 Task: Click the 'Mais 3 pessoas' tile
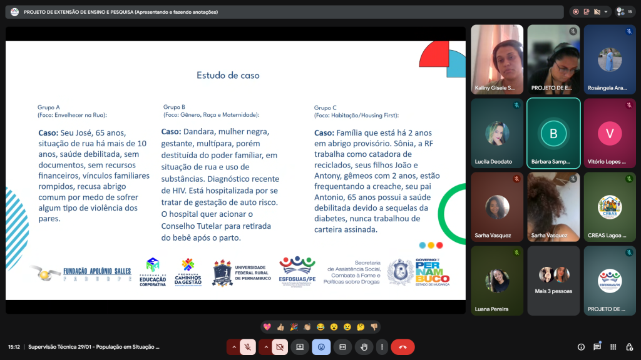tap(553, 280)
